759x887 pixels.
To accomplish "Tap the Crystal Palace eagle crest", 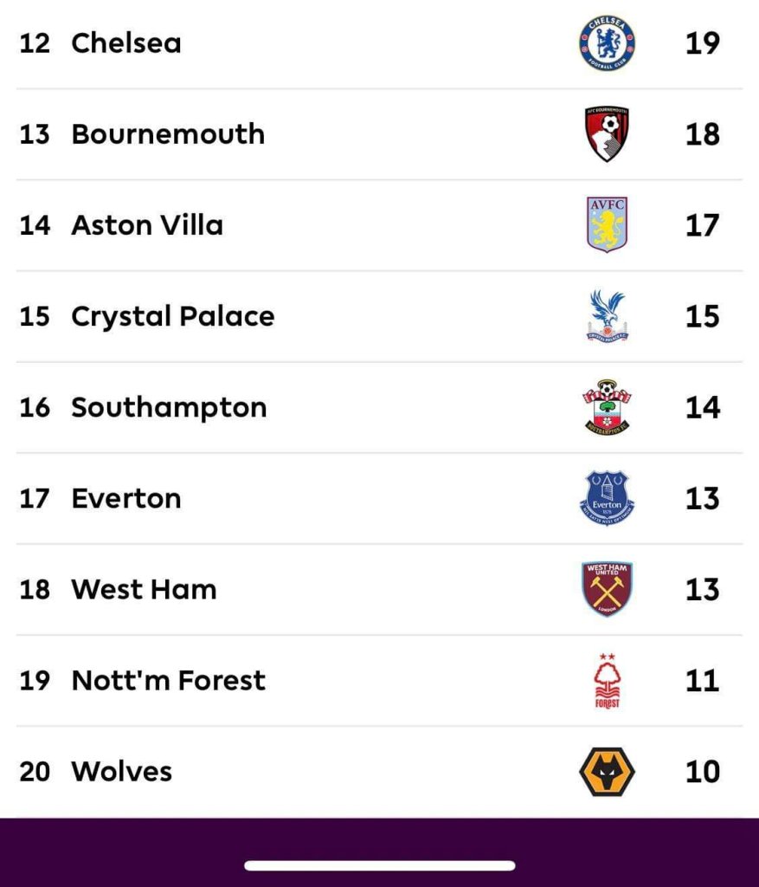I will [607, 316].
